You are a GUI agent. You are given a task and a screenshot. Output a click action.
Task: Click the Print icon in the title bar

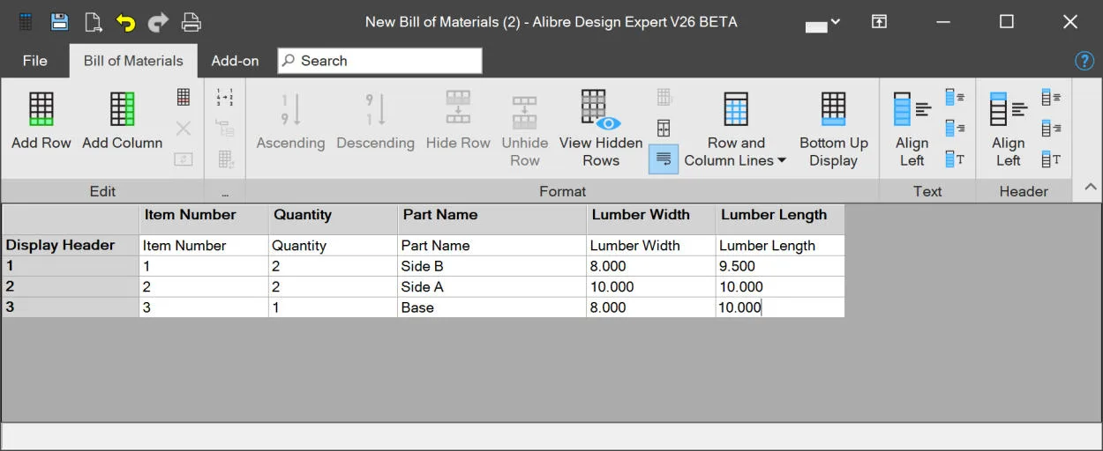(x=191, y=22)
